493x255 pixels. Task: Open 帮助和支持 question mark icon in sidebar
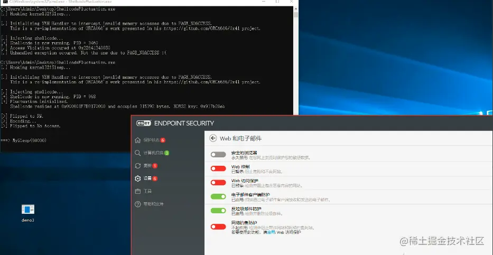(x=137, y=204)
